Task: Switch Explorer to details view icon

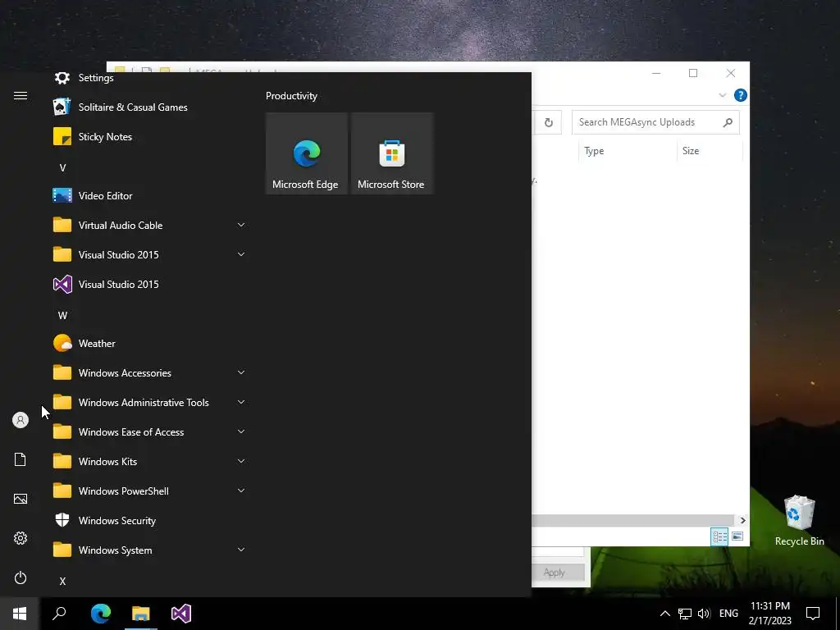Action: click(719, 536)
